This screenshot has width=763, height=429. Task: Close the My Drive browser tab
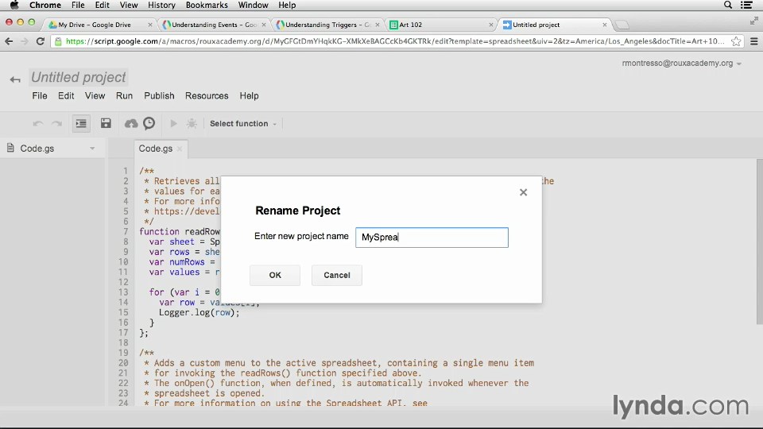click(150, 25)
